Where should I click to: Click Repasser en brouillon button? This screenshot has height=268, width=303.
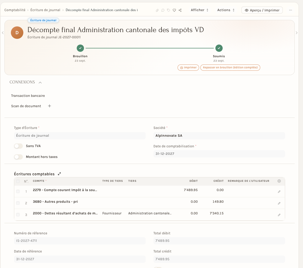pos(230,67)
